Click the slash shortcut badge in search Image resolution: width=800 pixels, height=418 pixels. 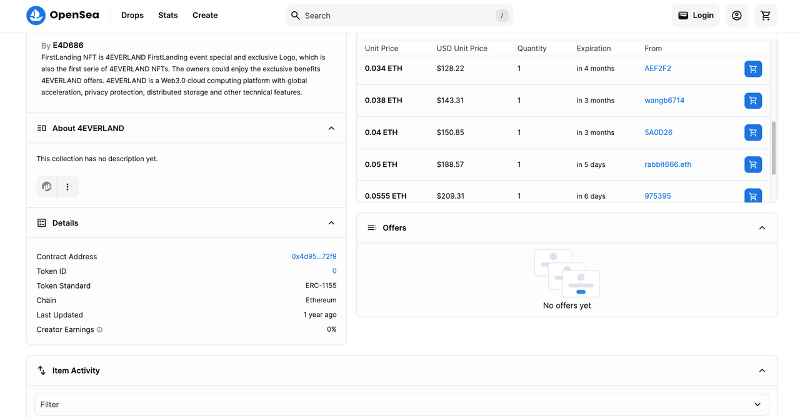(502, 16)
